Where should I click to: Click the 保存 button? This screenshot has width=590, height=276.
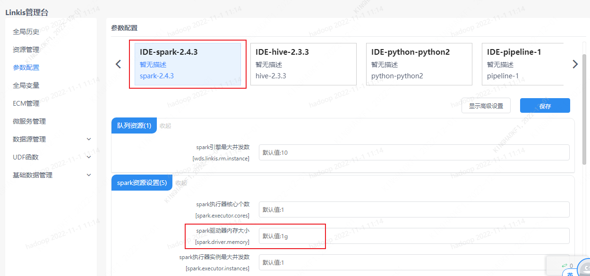point(545,106)
